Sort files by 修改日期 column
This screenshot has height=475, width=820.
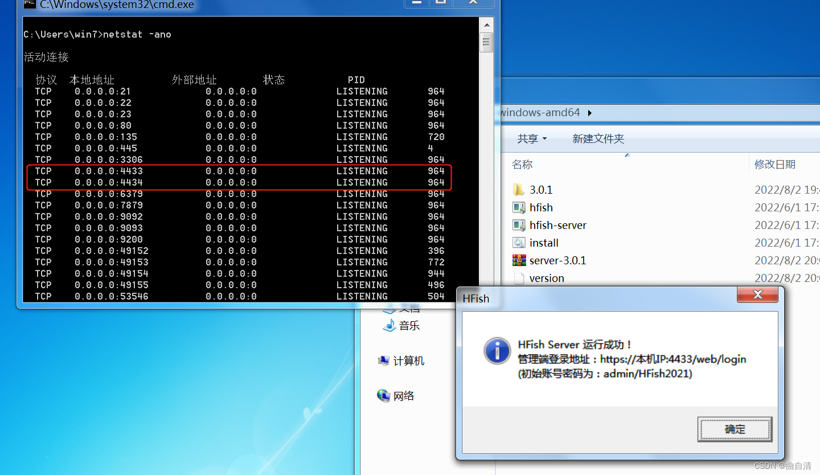pyautogui.click(x=775, y=165)
